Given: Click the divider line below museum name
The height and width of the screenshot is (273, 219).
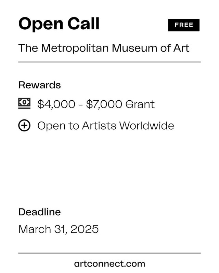Looking at the screenshot, I should [109, 62].
